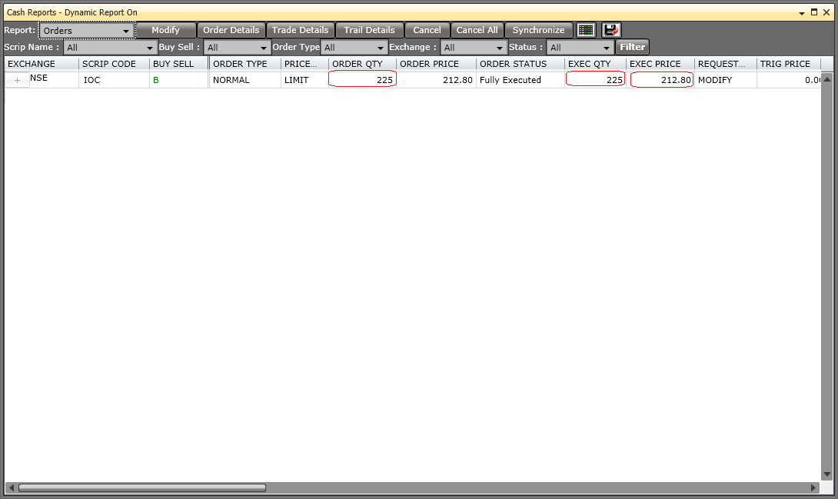The width and height of the screenshot is (838, 499).
Task: Click the vertical scrollbar up arrow
Action: (827, 79)
